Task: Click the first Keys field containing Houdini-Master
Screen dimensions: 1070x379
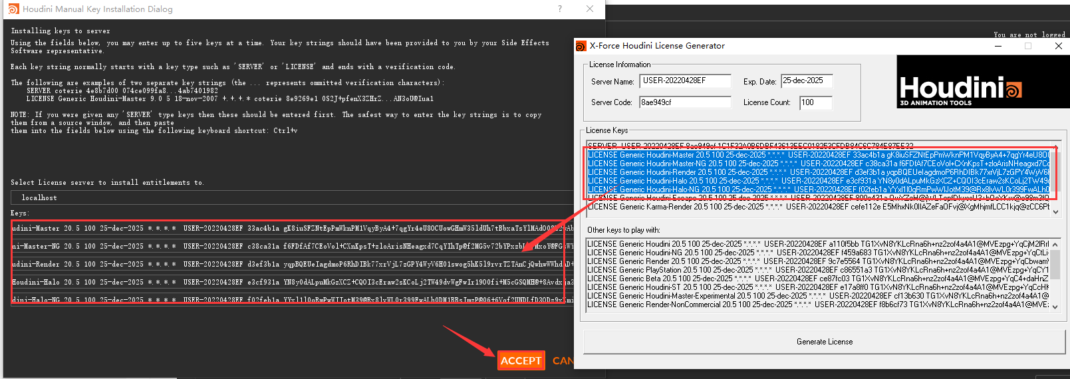Action: 293,228
